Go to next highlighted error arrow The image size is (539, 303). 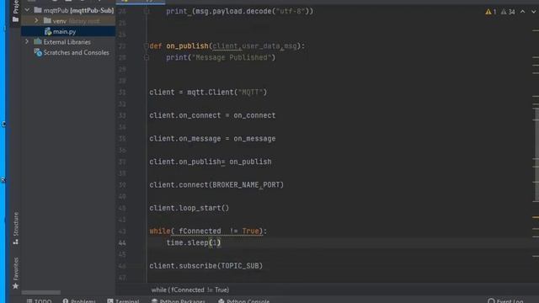click(533, 12)
